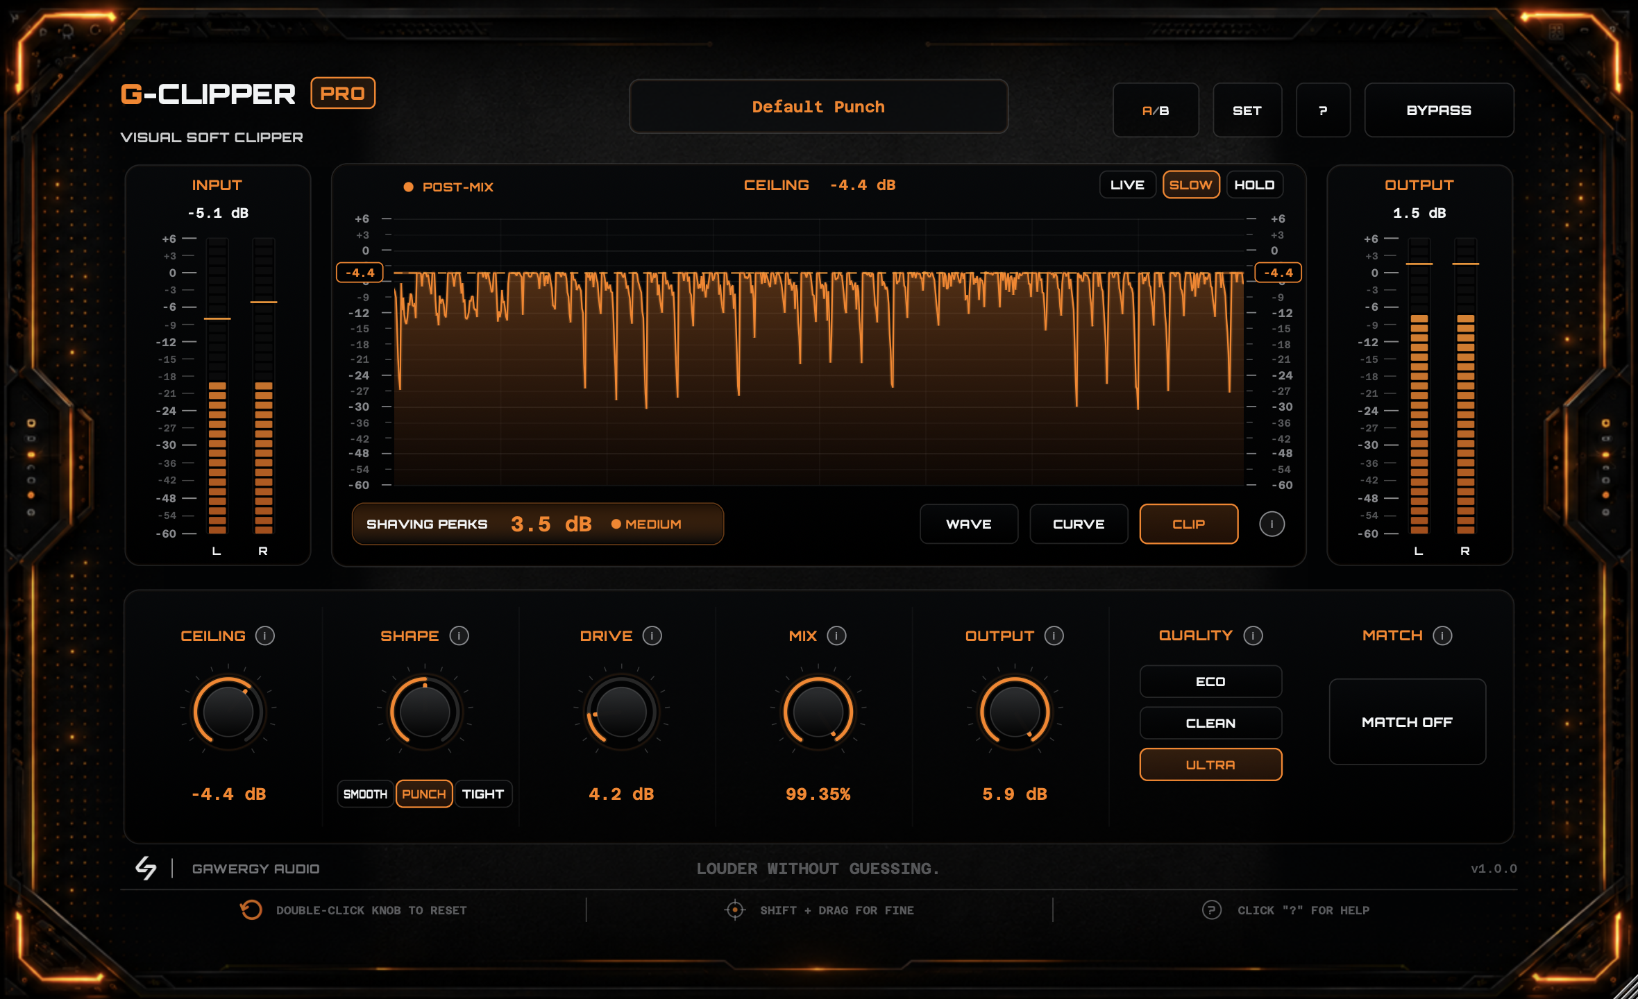Click the output R meter bar
The height and width of the screenshot is (999, 1638).
tap(1465, 386)
